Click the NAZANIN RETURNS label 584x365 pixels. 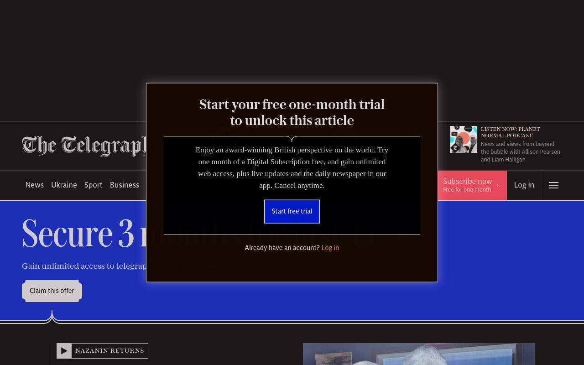pos(109,351)
